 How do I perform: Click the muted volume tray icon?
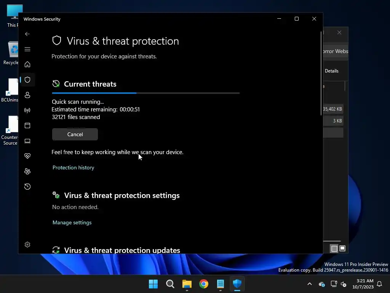pos(344,284)
